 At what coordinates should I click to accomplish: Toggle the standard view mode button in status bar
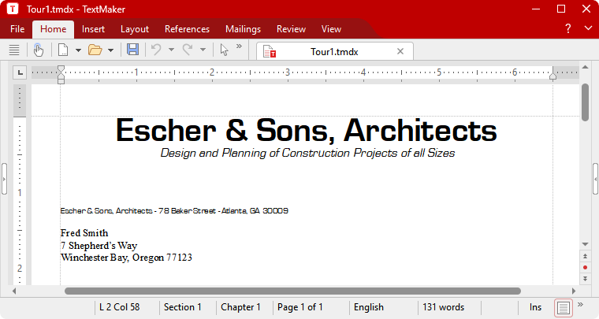point(564,307)
